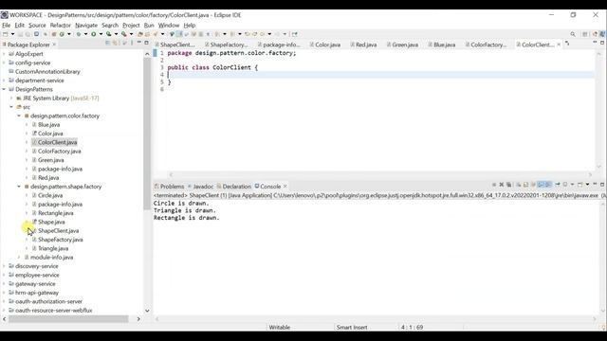Click "Rectangle is drawn." in Console output
Screen dimensions: 607x341
coord(187,218)
